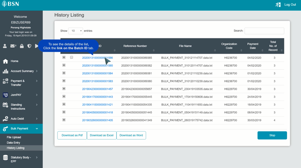Image resolution: width=301 pixels, height=168 pixels.
Task: Click inside the Search input field
Action: point(264,31)
